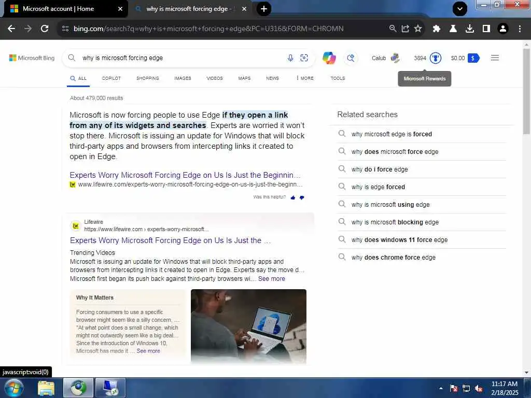Switch to the NEWS tab
Image resolution: width=531 pixels, height=398 pixels.
pos(272,78)
